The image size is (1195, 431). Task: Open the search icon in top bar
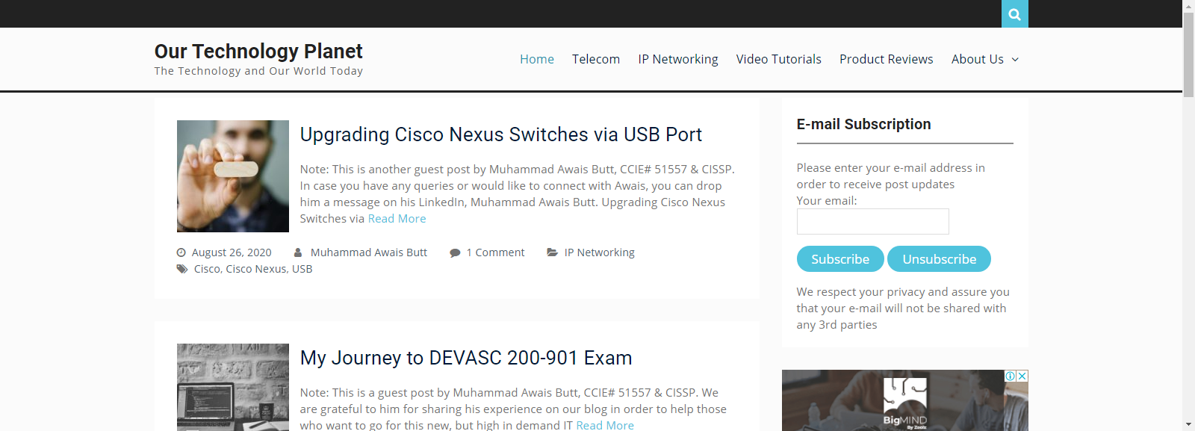tap(1014, 14)
